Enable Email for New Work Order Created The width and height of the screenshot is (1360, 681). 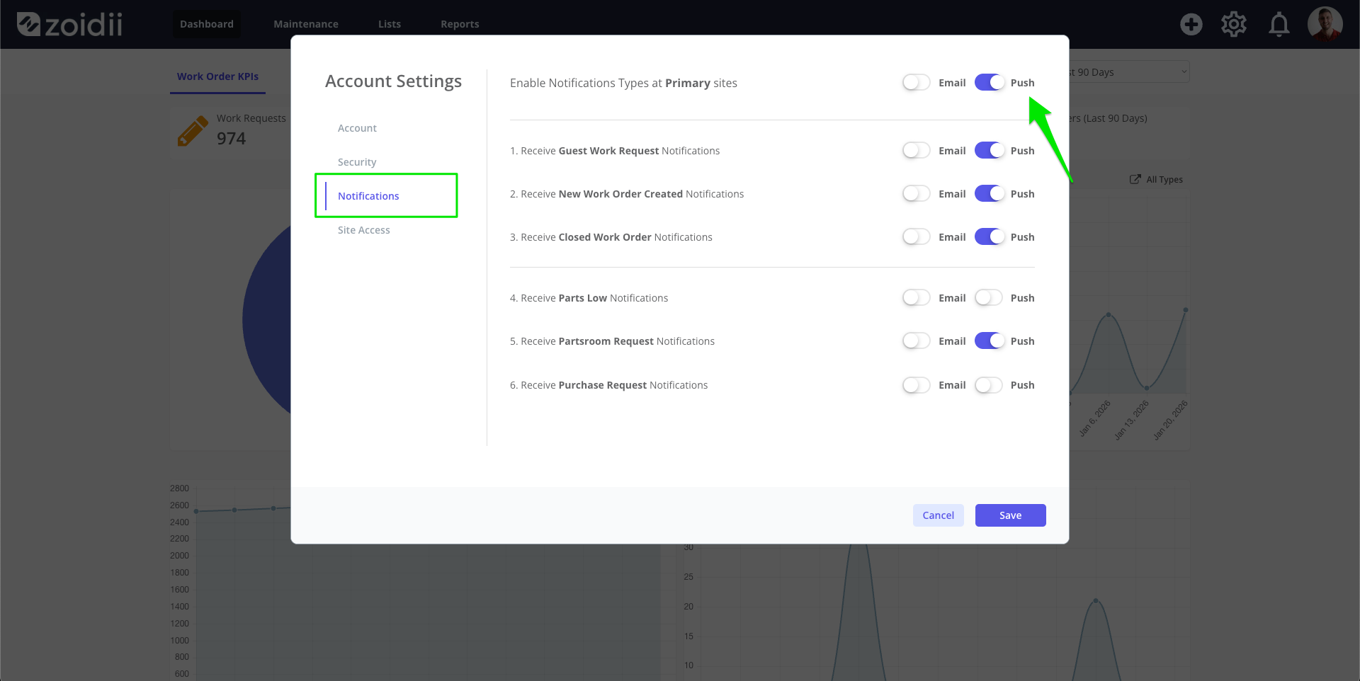pos(917,194)
